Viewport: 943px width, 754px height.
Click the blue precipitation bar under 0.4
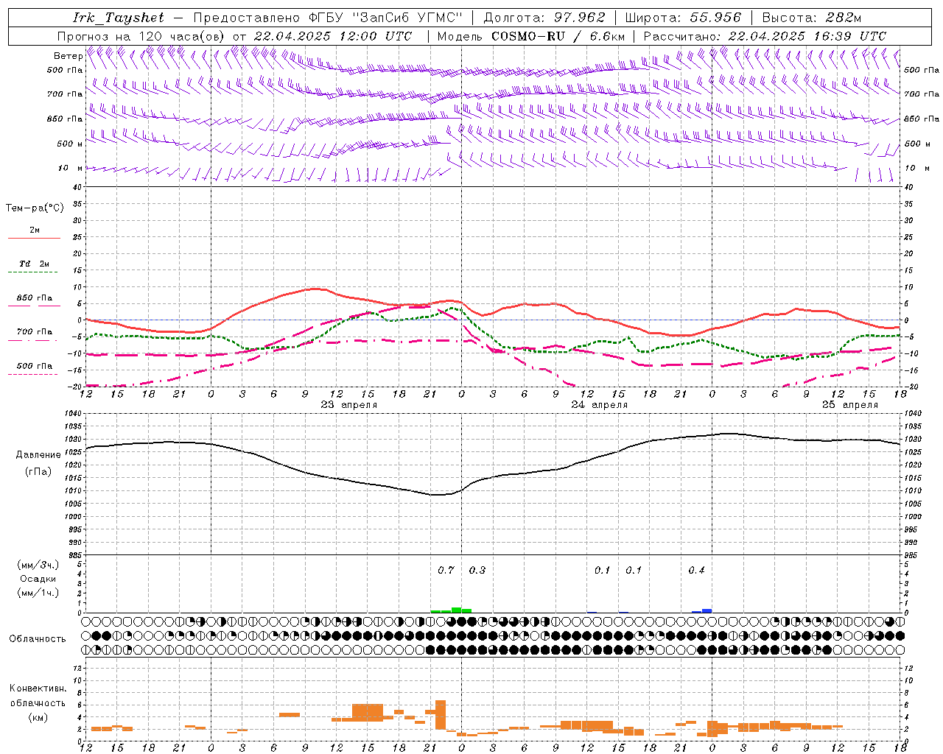(707, 610)
